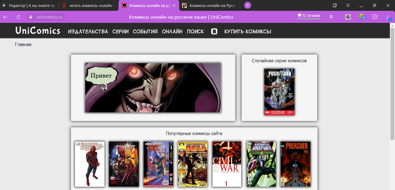Viewport: 395px width, 190px height.
Task: Click the Случайная серия комиксов heading
Action: click(x=279, y=61)
